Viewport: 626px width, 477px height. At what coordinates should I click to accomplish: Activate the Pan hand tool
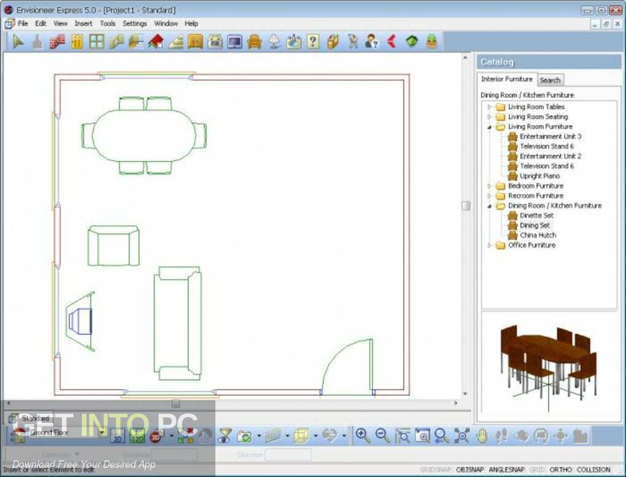click(482, 436)
